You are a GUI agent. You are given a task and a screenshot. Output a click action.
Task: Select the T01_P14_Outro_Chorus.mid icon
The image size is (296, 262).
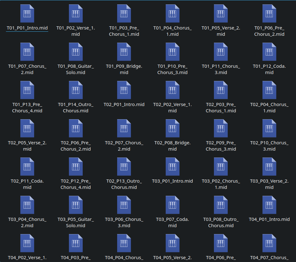point(75,90)
